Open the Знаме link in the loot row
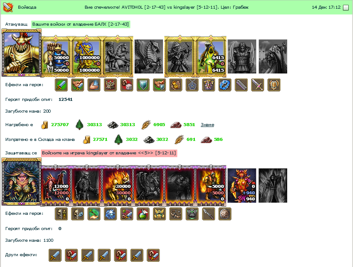Image resolution: width=353 pixels, height=267 pixels. (x=207, y=125)
